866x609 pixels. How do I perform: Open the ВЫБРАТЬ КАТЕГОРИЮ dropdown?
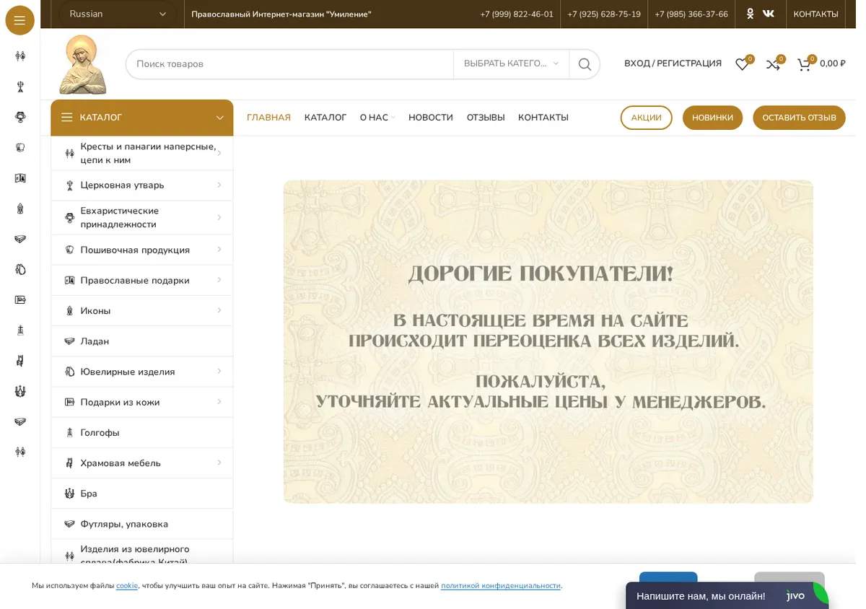(x=512, y=64)
